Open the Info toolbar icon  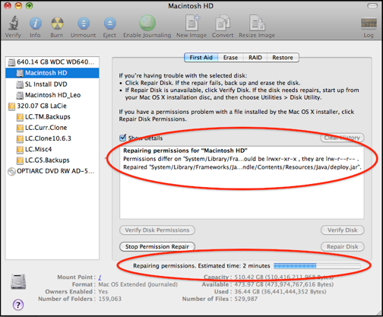pos(36,24)
